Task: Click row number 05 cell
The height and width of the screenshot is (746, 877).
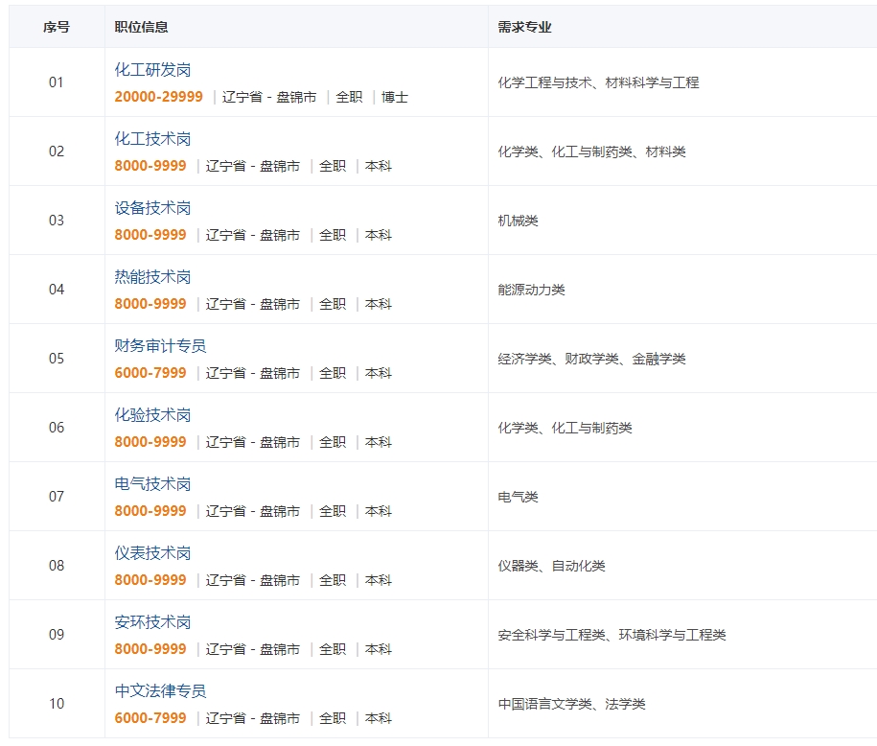Action: tap(57, 359)
